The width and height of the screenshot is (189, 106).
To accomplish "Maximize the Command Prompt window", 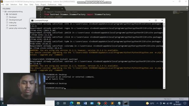I will point(156,20).
